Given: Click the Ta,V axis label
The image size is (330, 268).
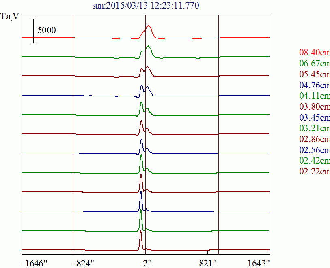Looking at the screenshot, I should coord(10,17).
